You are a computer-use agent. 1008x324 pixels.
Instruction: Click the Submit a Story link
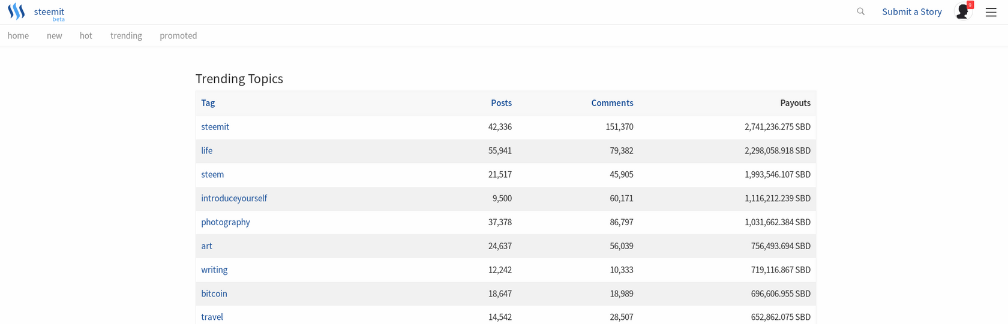[x=912, y=12]
